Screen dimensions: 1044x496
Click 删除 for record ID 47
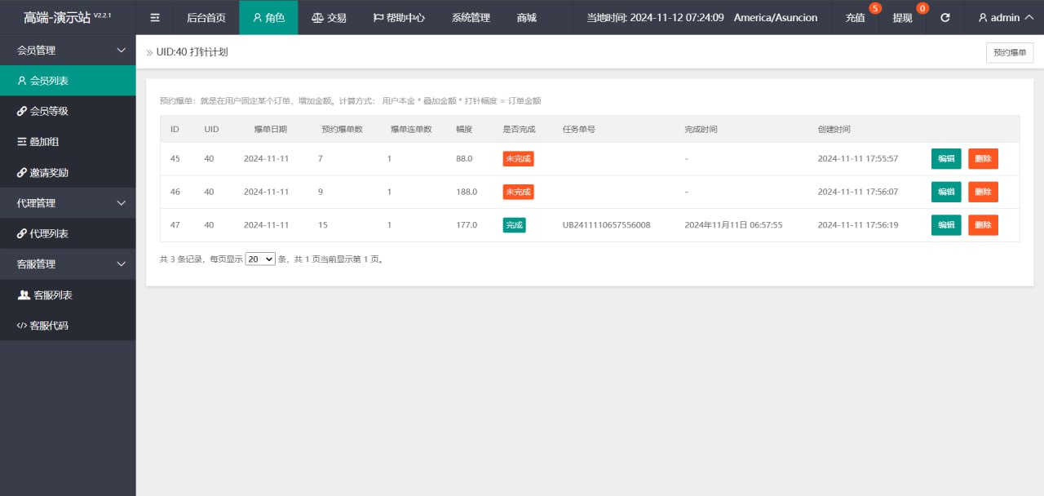(983, 225)
